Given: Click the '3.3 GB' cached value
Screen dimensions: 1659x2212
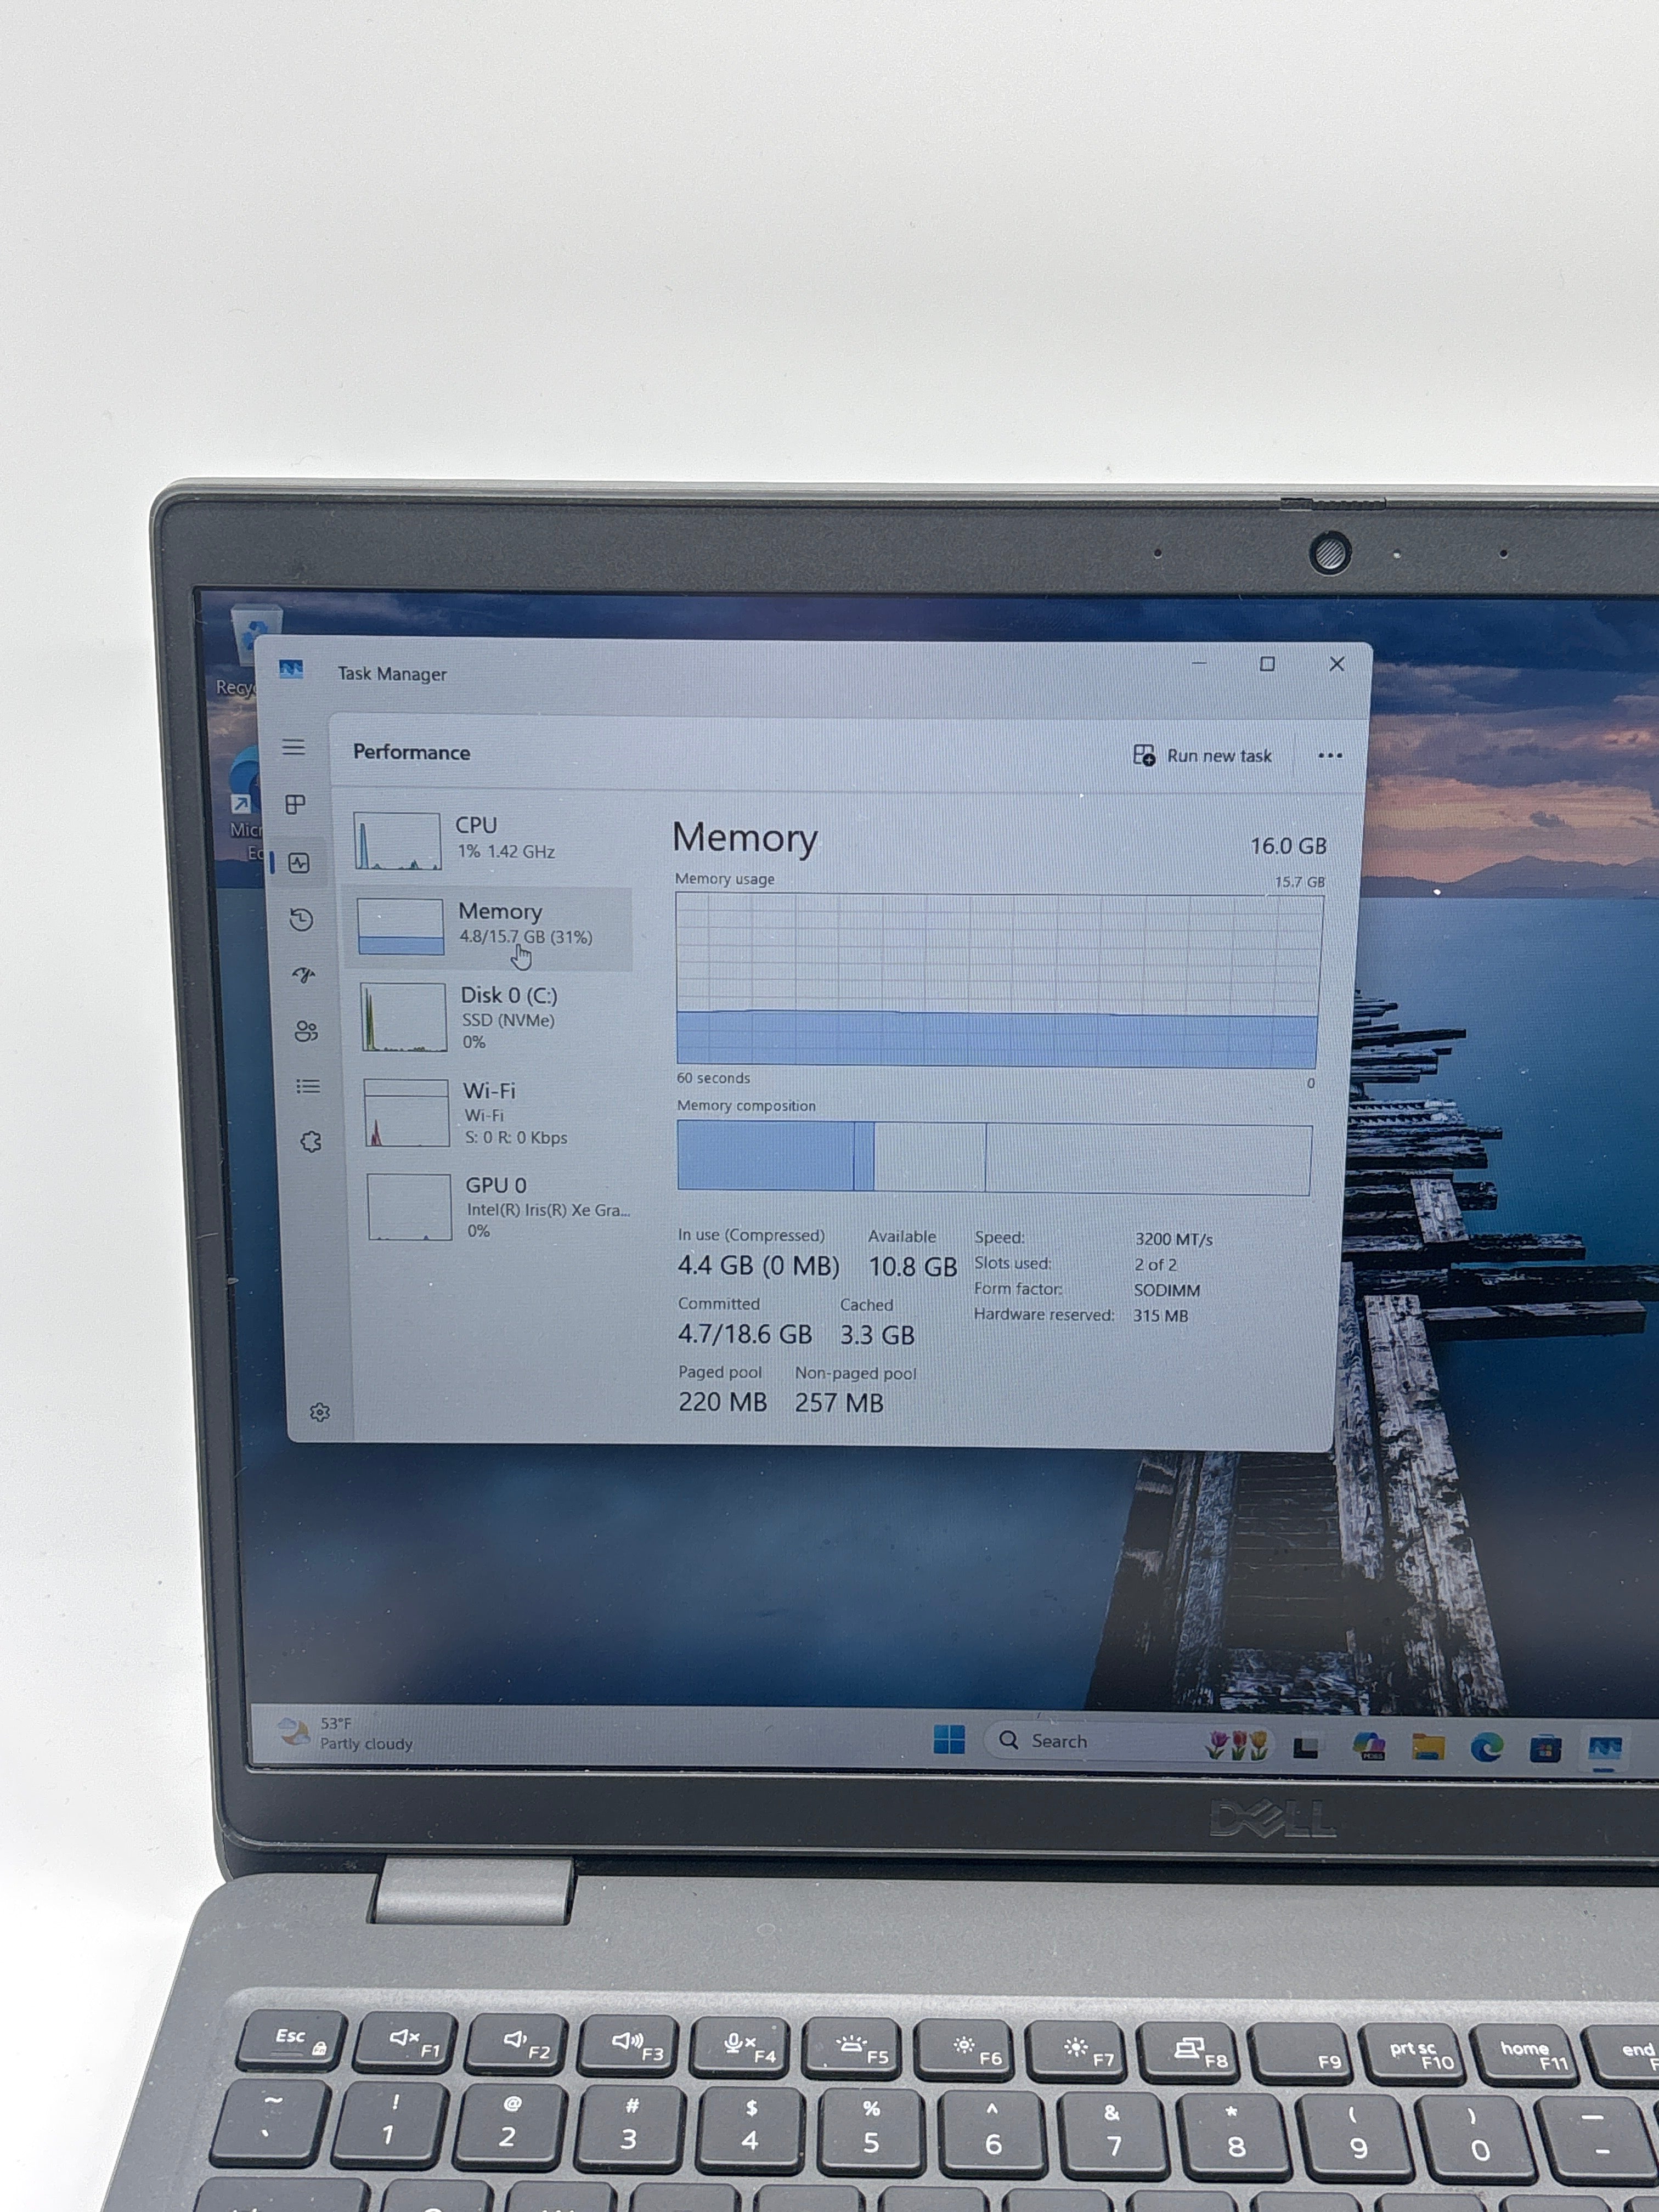Looking at the screenshot, I should click(877, 1335).
